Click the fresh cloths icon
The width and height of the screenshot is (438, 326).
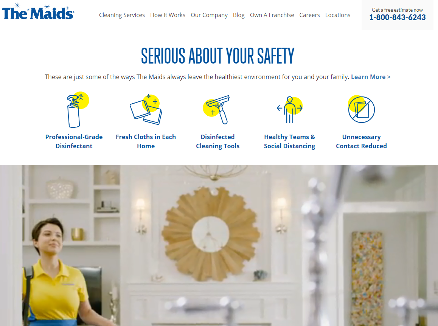point(146,110)
